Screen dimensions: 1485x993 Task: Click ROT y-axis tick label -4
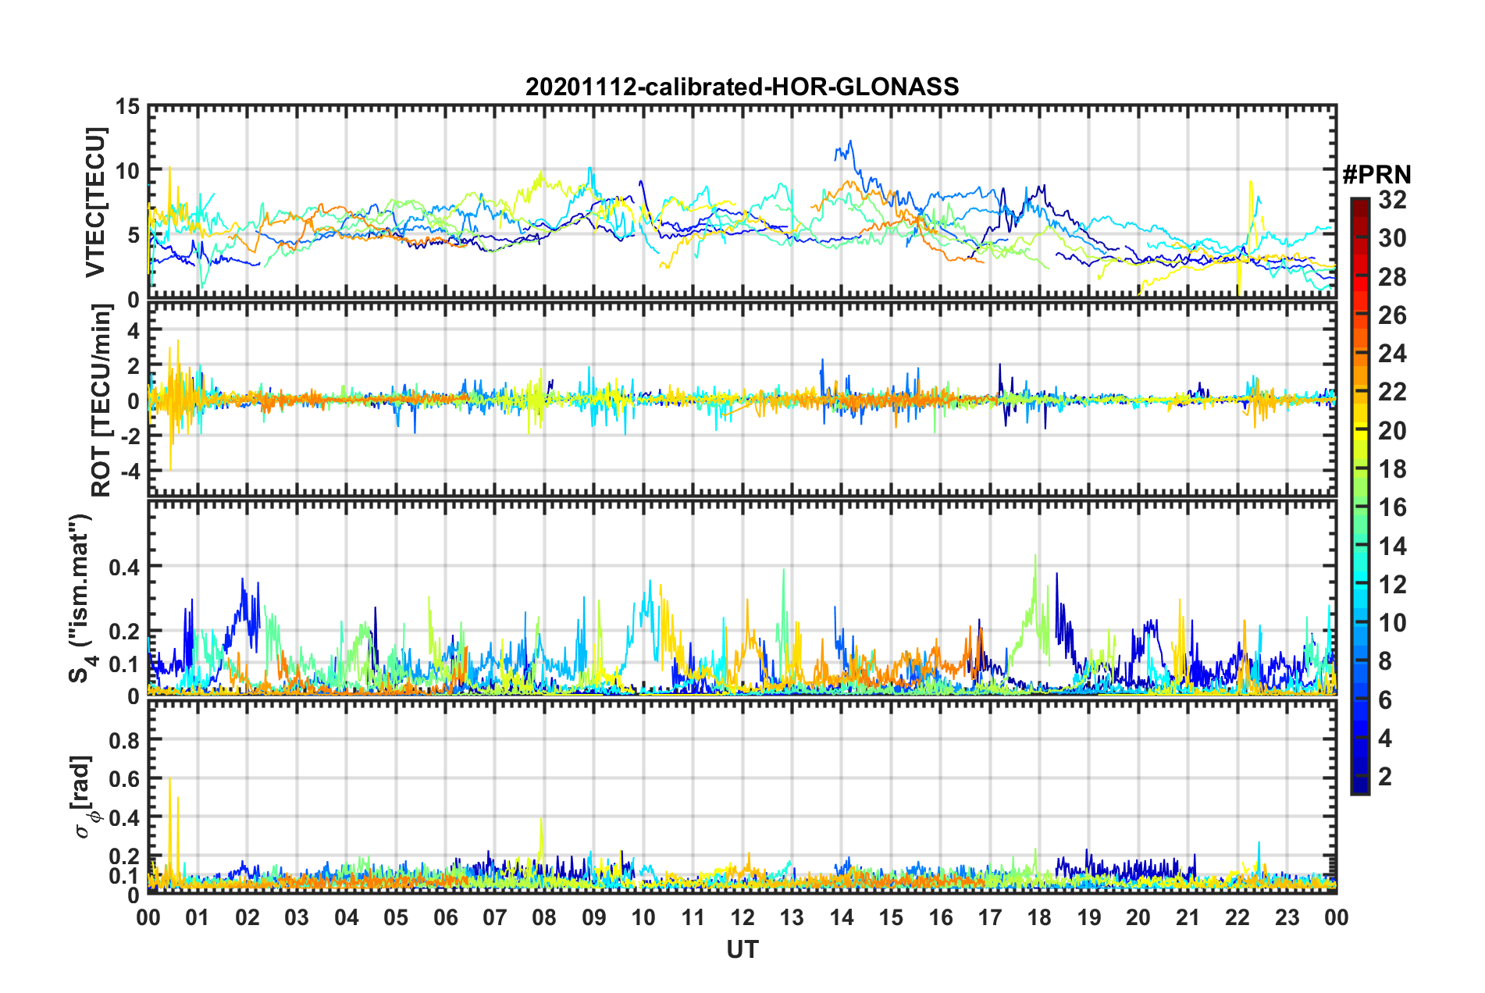tap(130, 471)
